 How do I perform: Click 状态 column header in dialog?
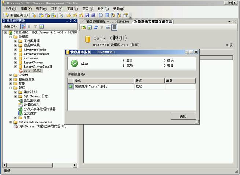click(149, 81)
